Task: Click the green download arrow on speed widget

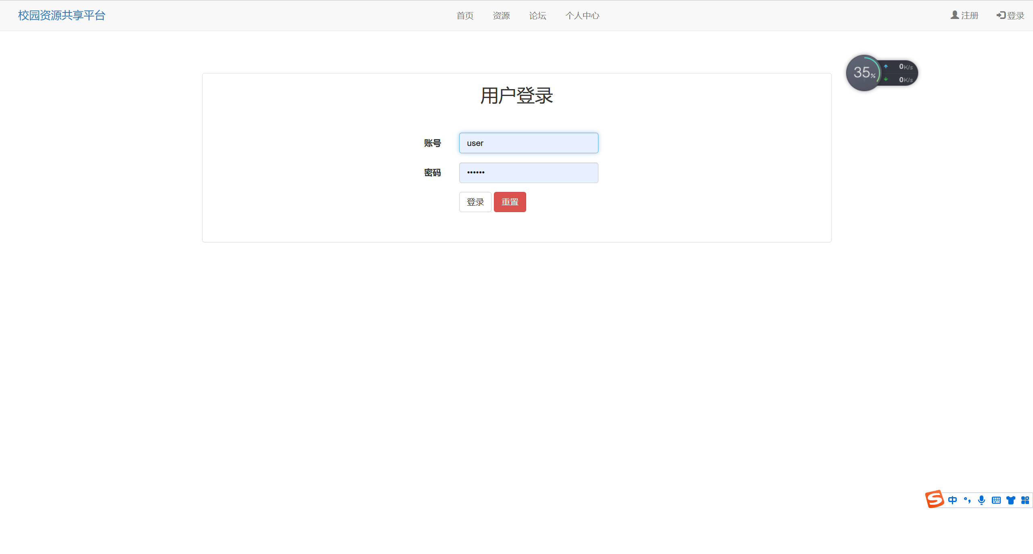Action: [x=885, y=80]
